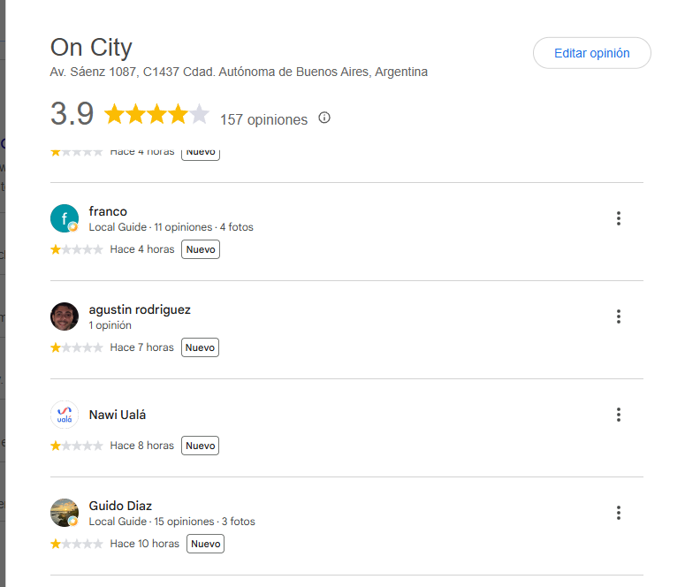Click Nawi Ualá's ualá logo avatar
The width and height of the screenshot is (685, 587).
pos(65,415)
